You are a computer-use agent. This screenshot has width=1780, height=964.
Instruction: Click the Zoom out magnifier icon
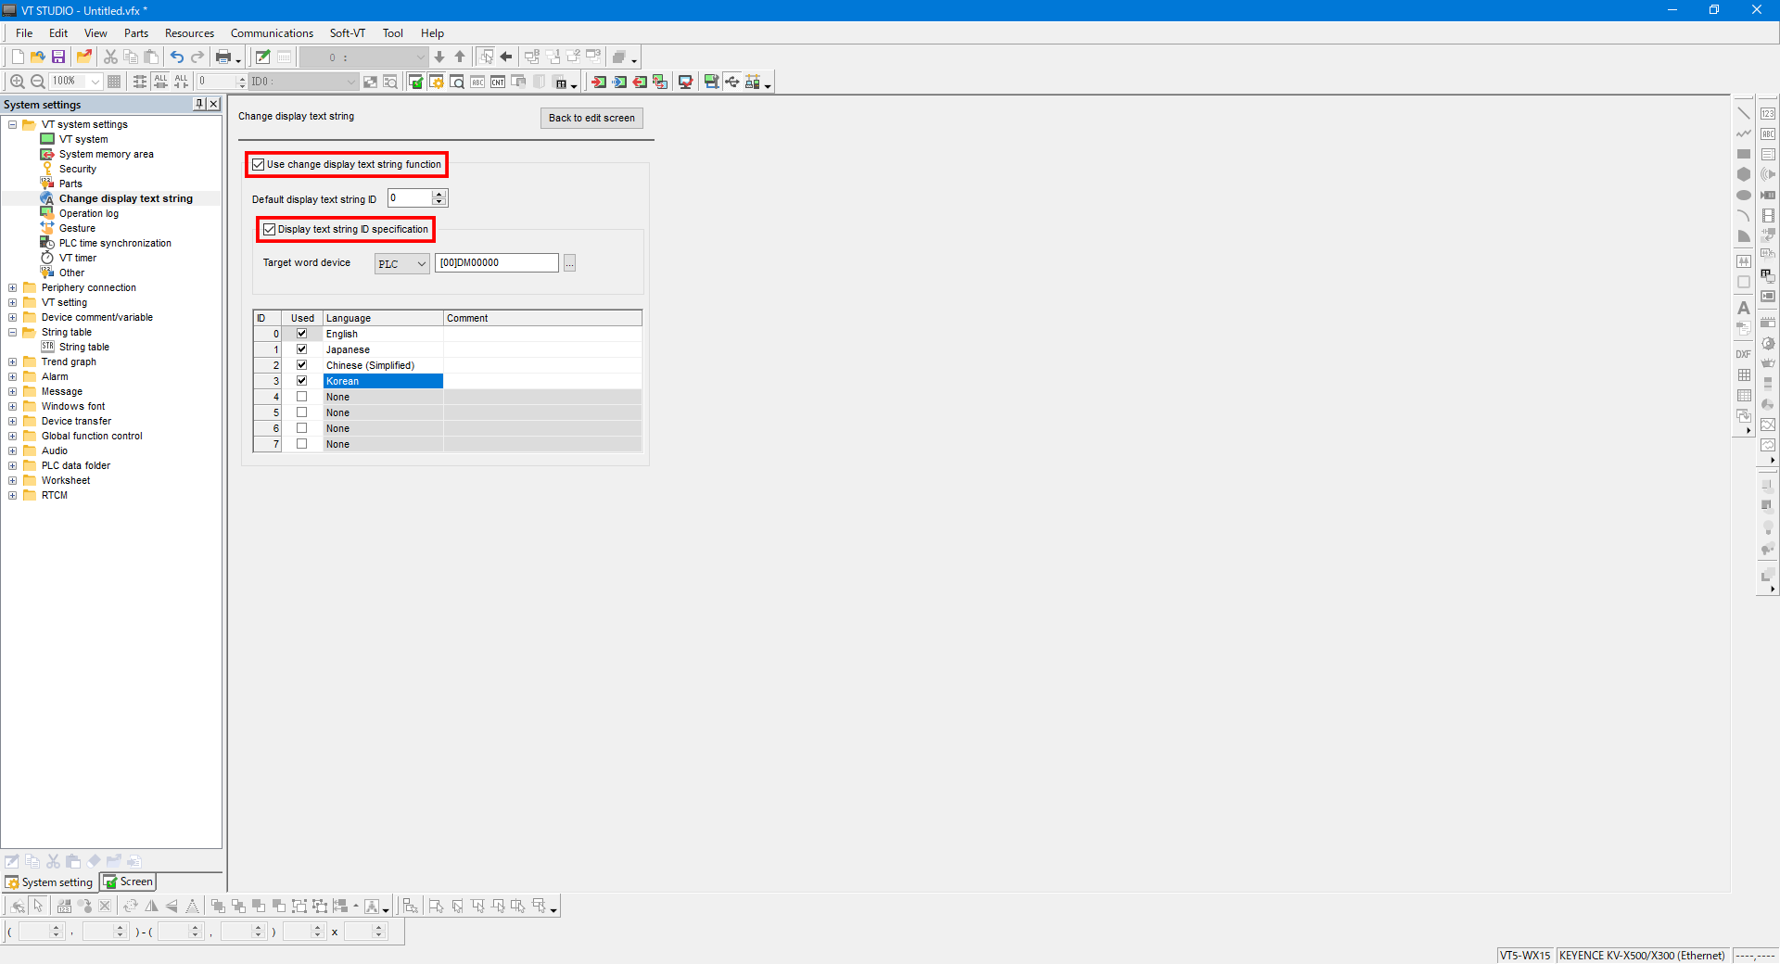37,82
